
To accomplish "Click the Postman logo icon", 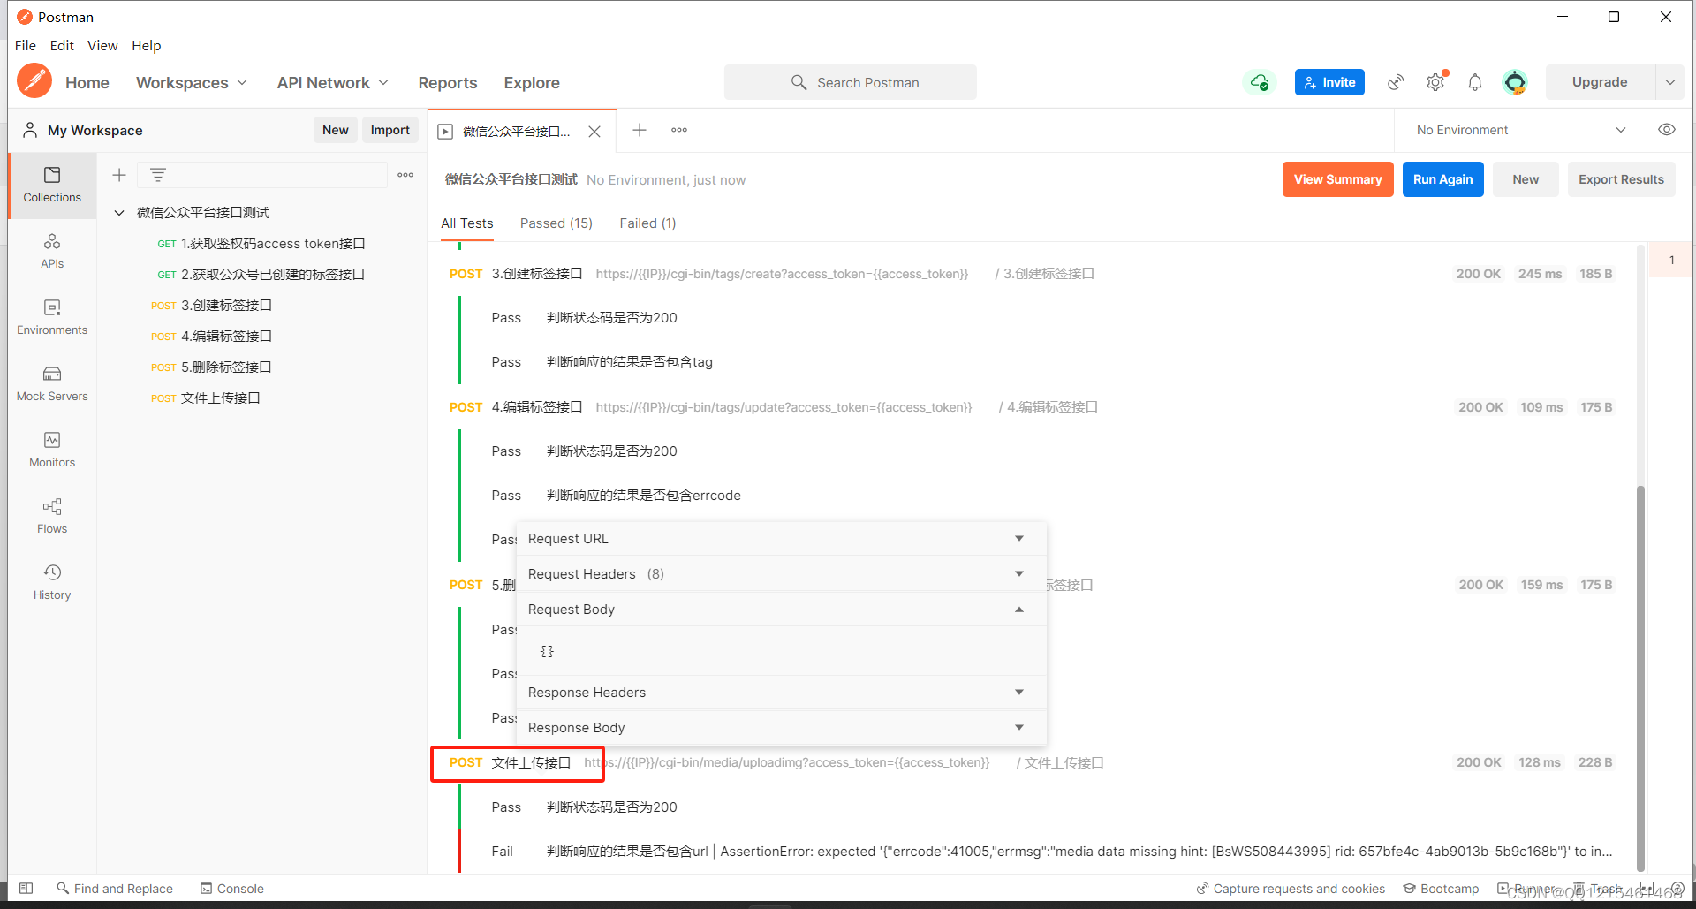I will (x=34, y=81).
